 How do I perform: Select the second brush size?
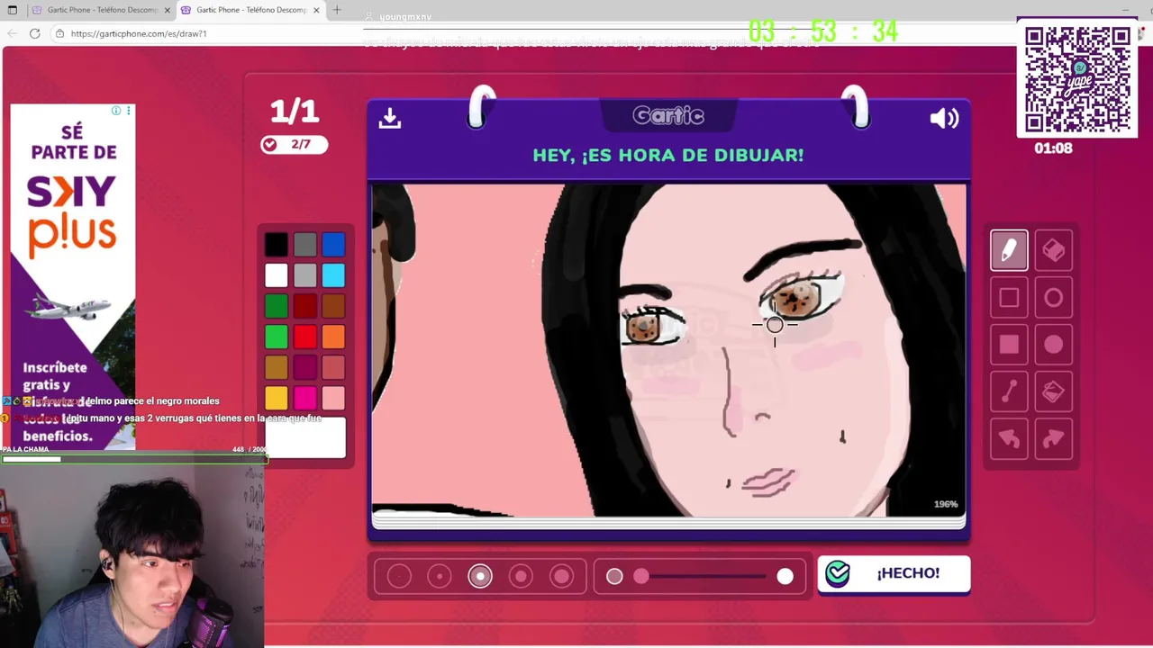[440, 576]
